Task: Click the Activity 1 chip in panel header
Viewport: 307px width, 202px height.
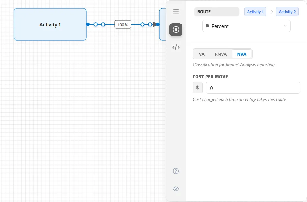Action: 255,12
